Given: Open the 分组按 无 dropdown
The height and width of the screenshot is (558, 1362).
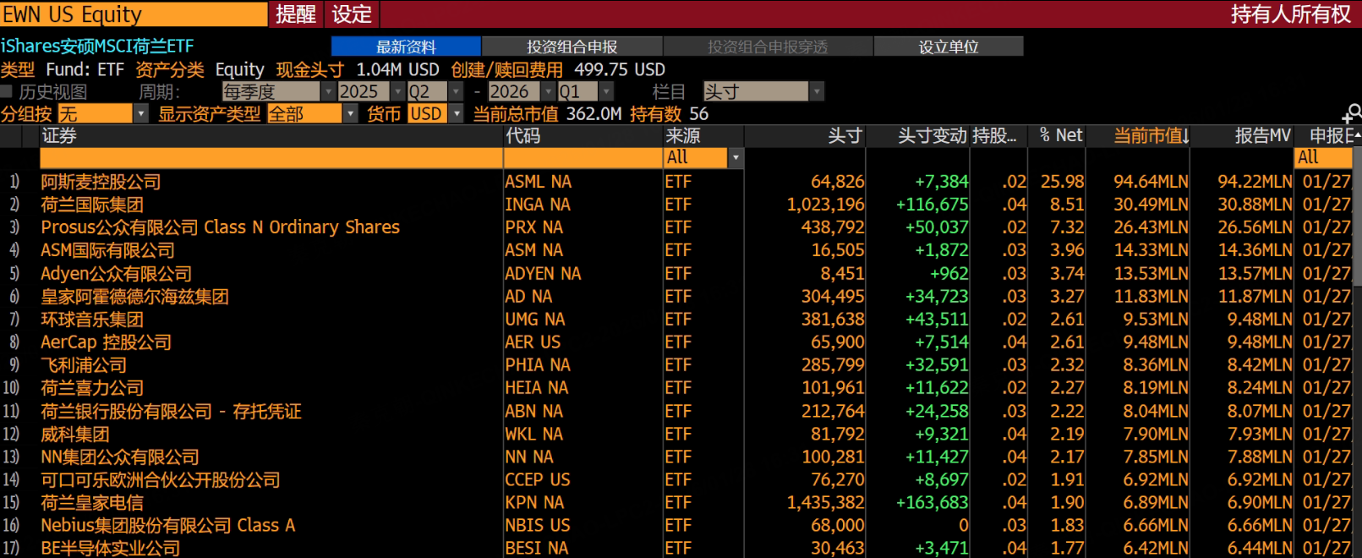Looking at the screenshot, I should (102, 114).
